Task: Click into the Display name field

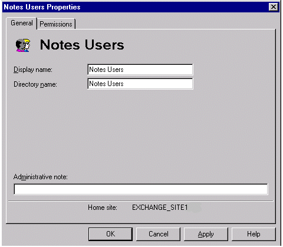Action: [x=140, y=70]
